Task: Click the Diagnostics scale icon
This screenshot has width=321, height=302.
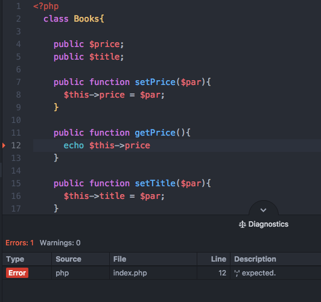Action: 243,224
